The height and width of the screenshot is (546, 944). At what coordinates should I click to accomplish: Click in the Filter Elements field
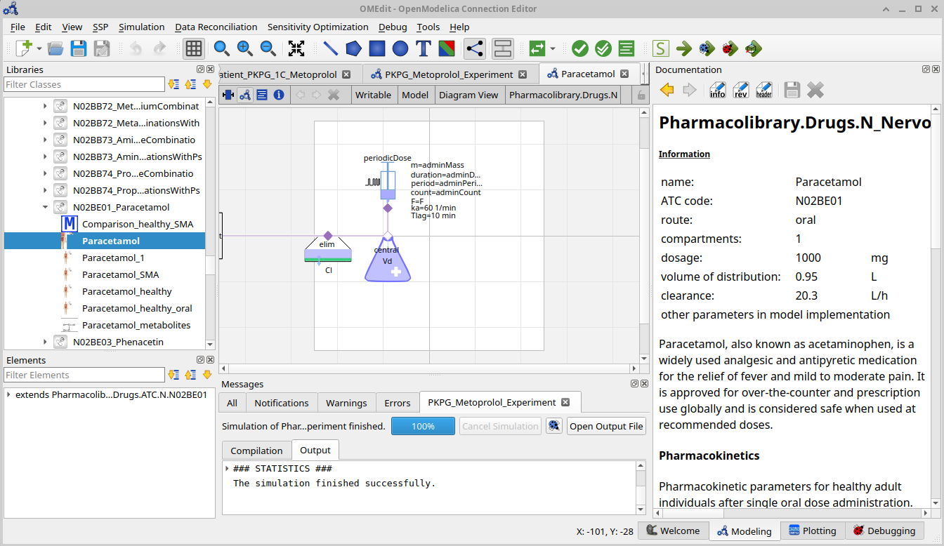[84, 375]
